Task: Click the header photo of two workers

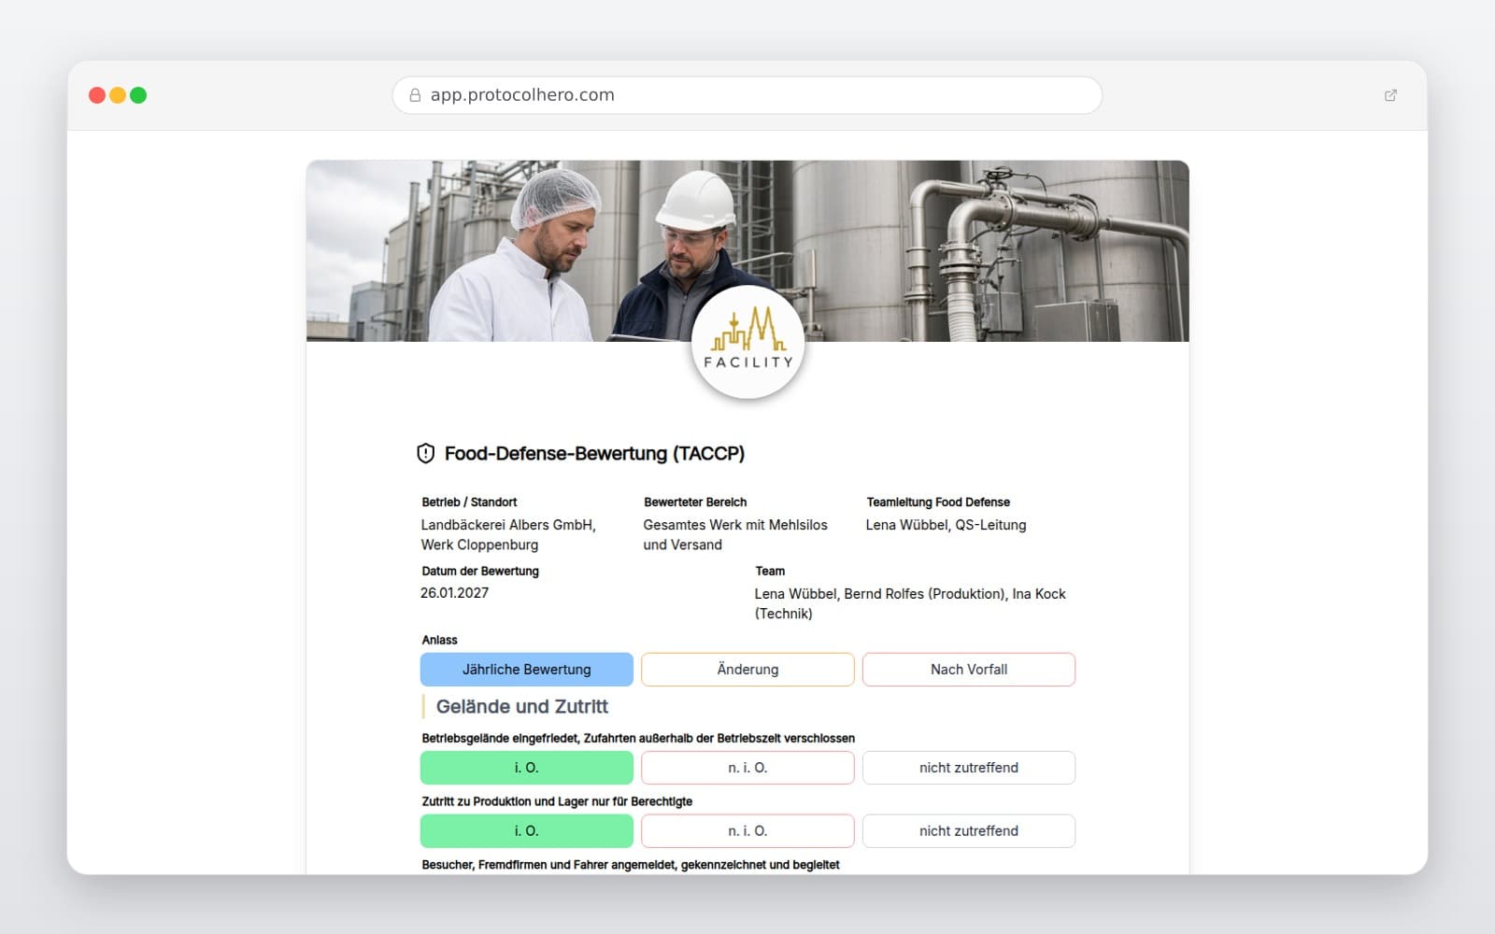Action: [747, 250]
